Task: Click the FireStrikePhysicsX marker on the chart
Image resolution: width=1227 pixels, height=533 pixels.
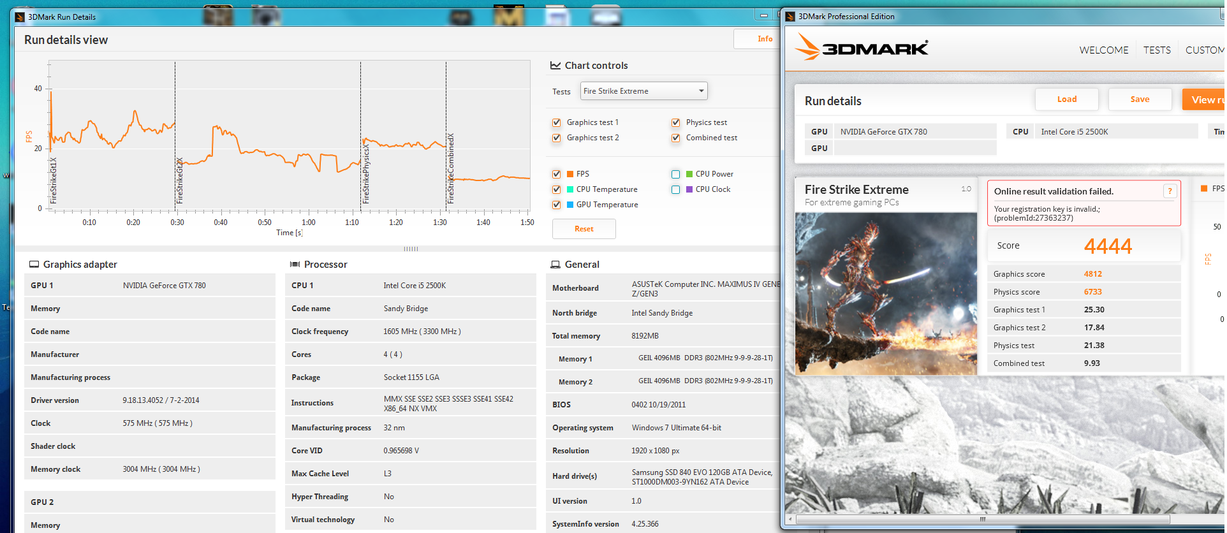Action: (x=366, y=174)
